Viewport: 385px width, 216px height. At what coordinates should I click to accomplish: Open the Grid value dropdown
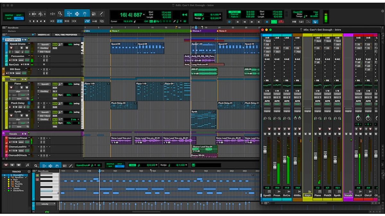(x=220, y=14)
